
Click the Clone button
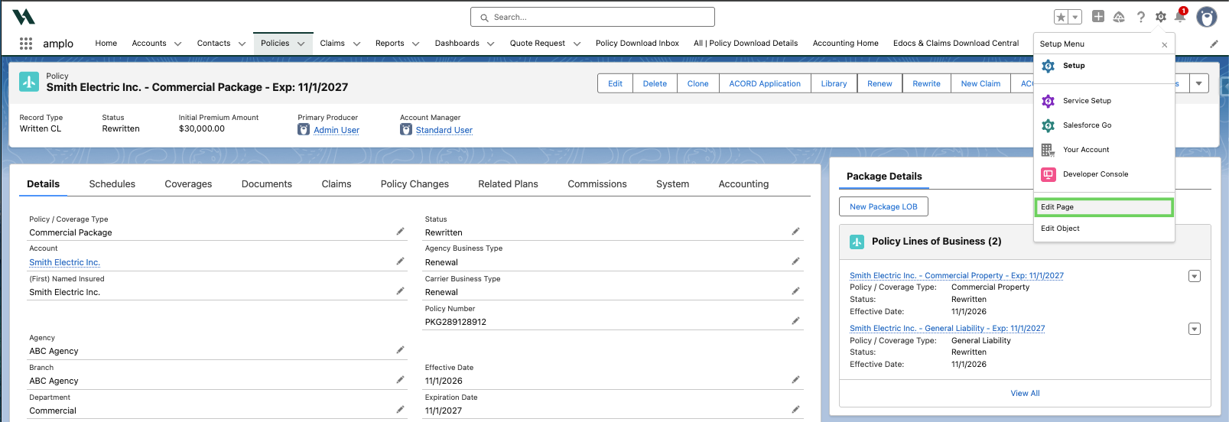point(697,83)
